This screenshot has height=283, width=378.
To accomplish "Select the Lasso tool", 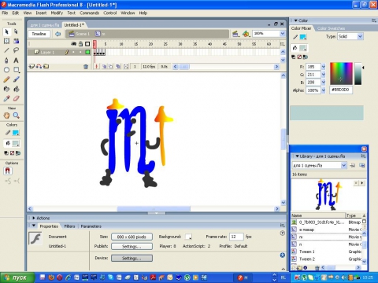I will tap(16, 50).
